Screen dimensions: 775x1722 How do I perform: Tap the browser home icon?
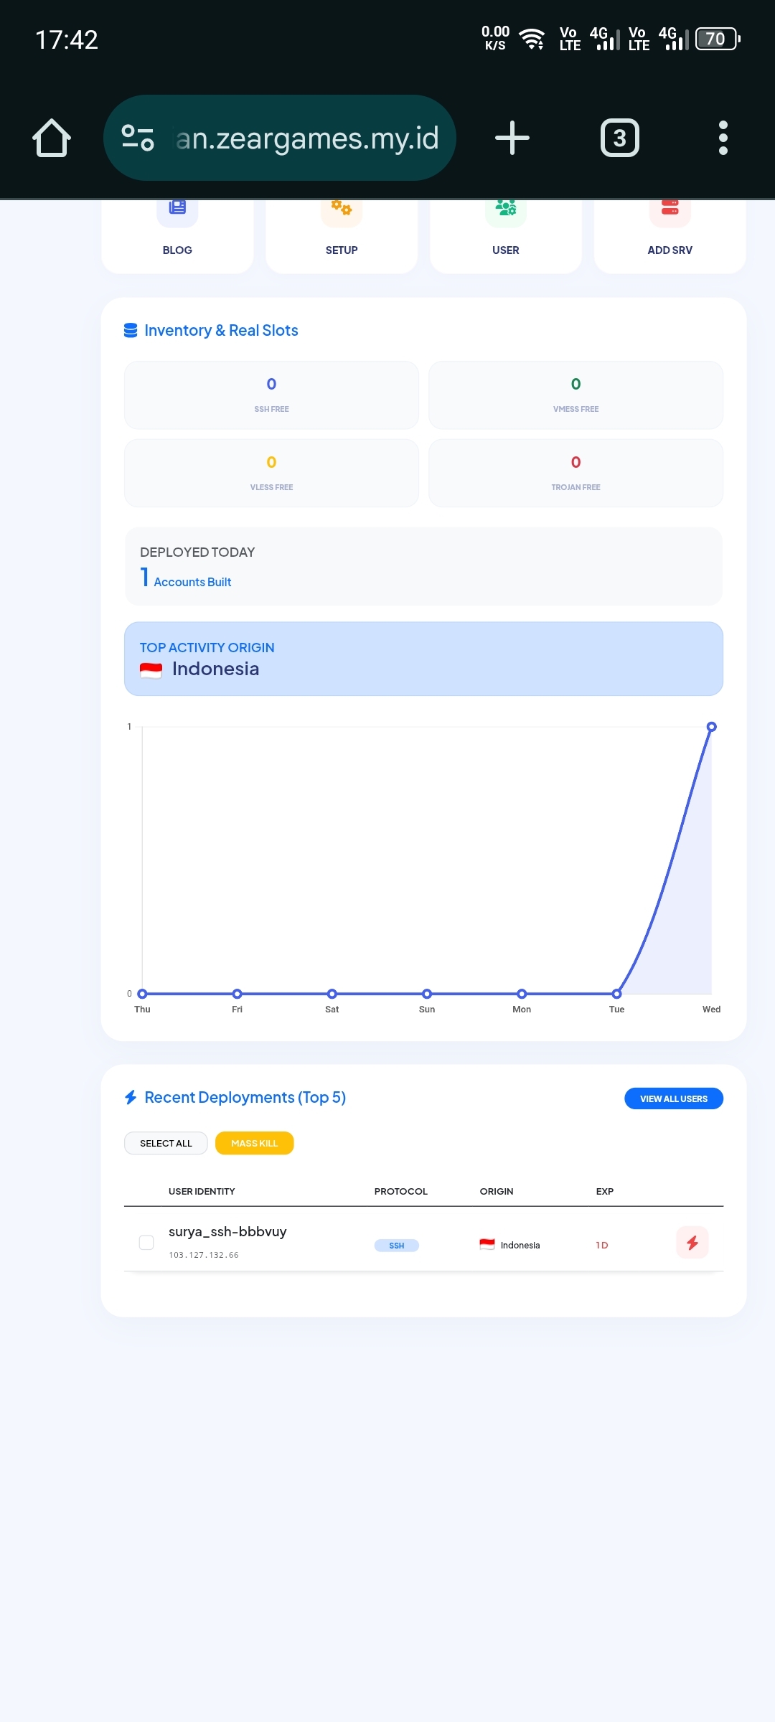point(52,138)
